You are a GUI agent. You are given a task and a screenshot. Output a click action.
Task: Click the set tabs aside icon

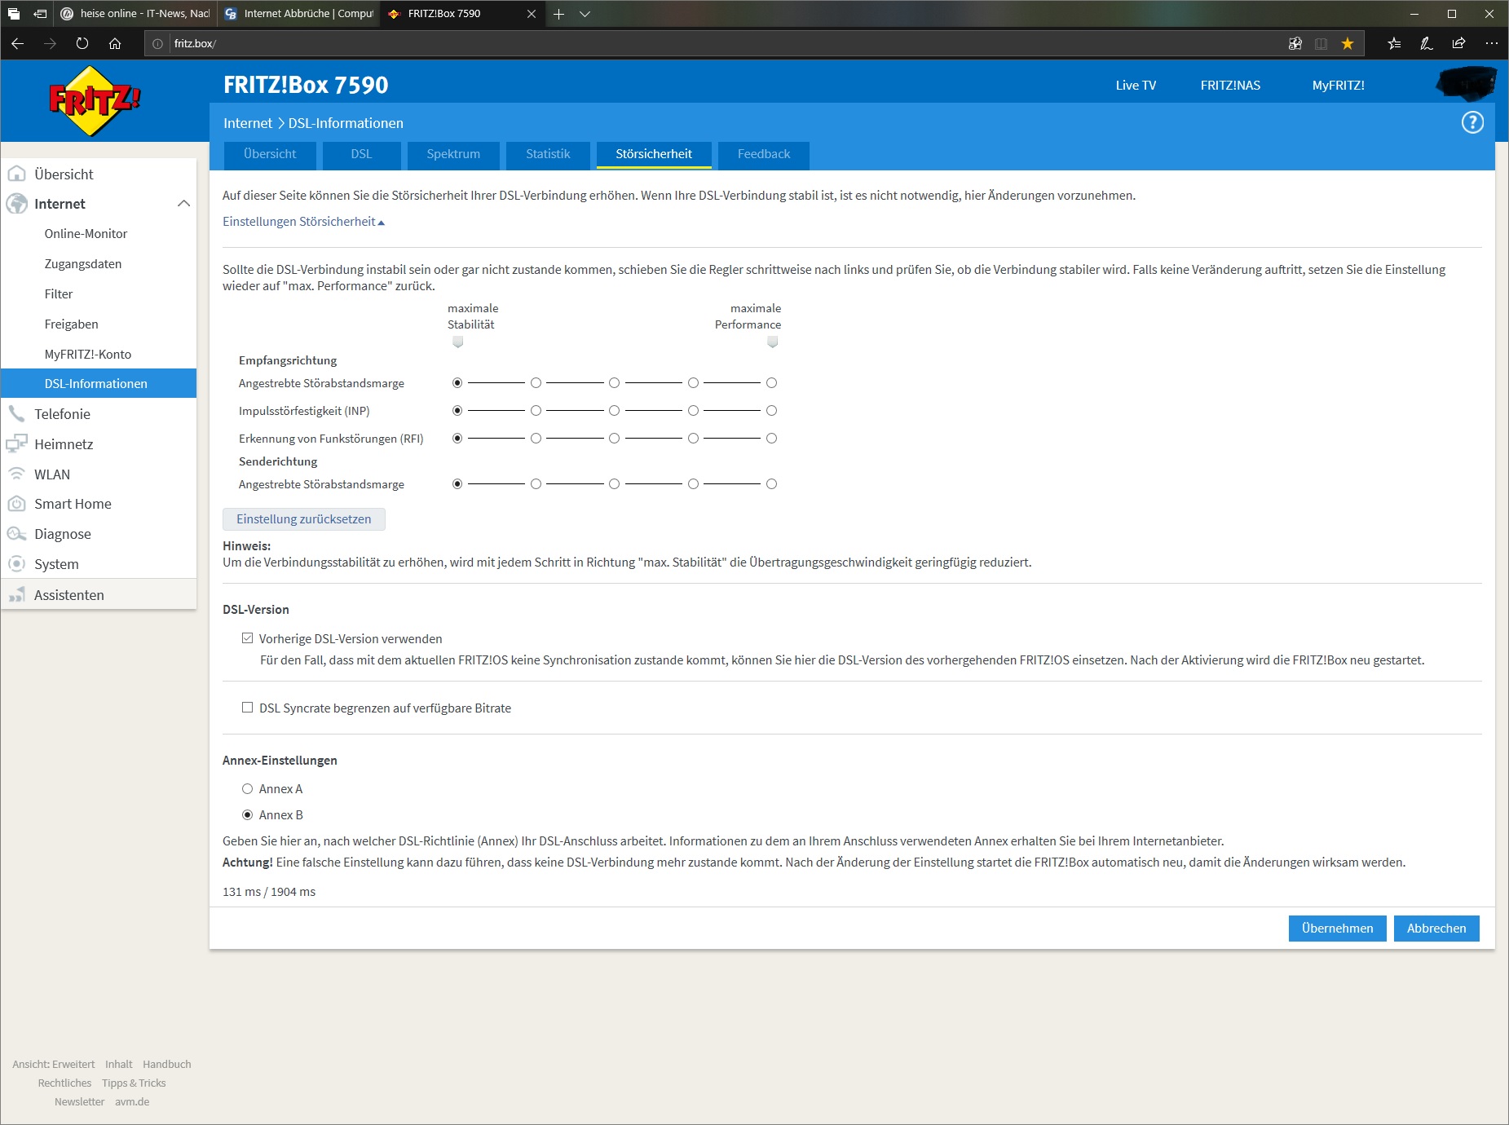pyautogui.click(x=40, y=14)
